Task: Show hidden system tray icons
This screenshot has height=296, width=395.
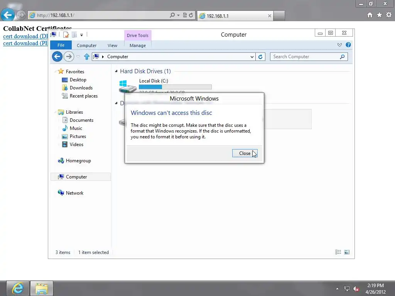Action: click(337, 289)
